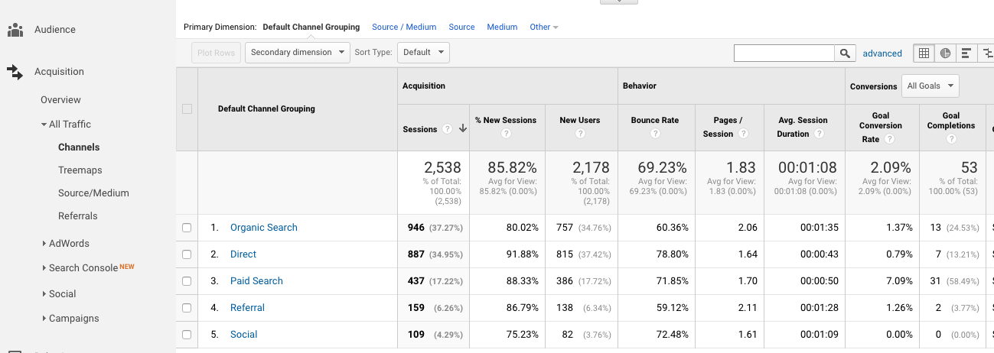The width and height of the screenshot is (994, 353).
Task: Toggle the select-all checkbox in table header
Action: 187,109
